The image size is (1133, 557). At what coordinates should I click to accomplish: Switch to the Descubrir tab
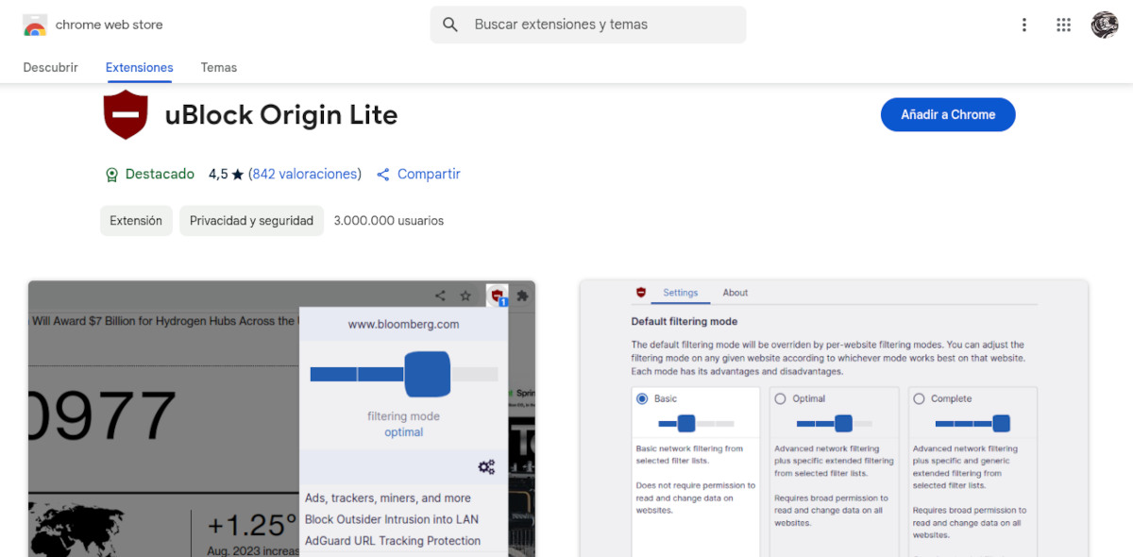point(51,68)
